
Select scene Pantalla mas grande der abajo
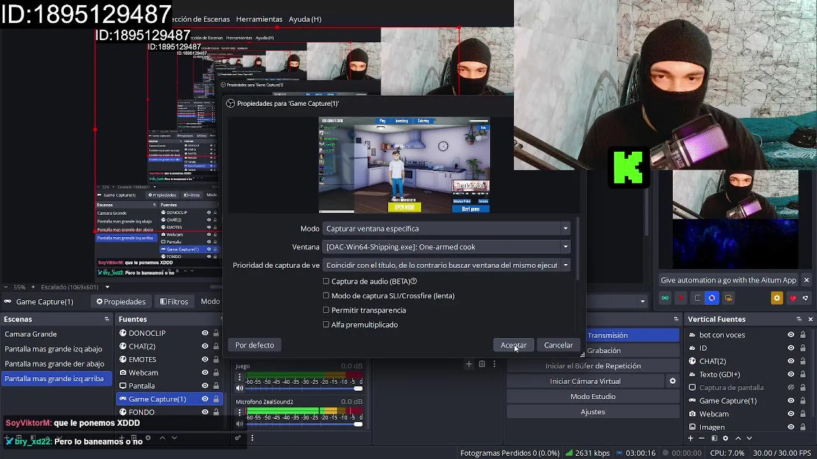[x=56, y=364]
